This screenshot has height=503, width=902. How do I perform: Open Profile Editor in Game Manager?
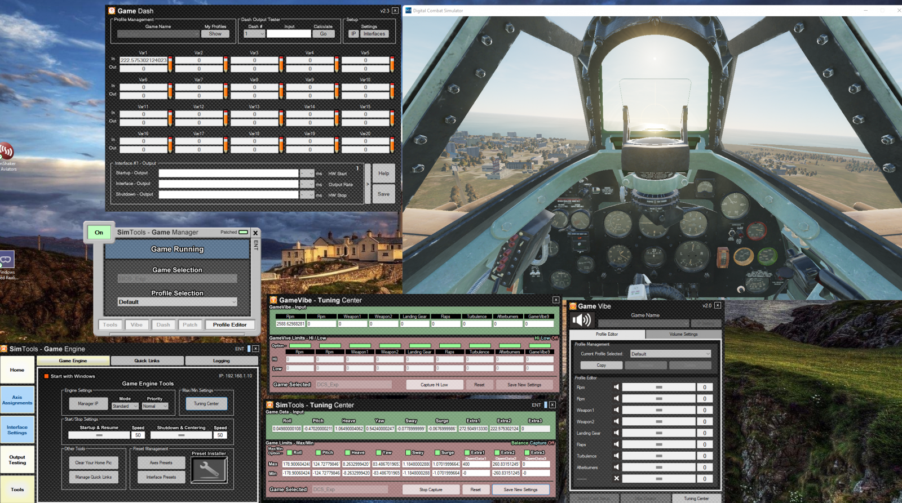[230, 324]
